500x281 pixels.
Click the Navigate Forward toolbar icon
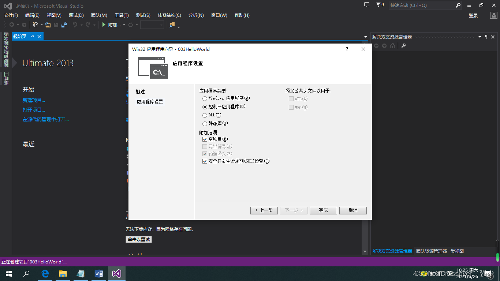pyautogui.click(x=24, y=25)
